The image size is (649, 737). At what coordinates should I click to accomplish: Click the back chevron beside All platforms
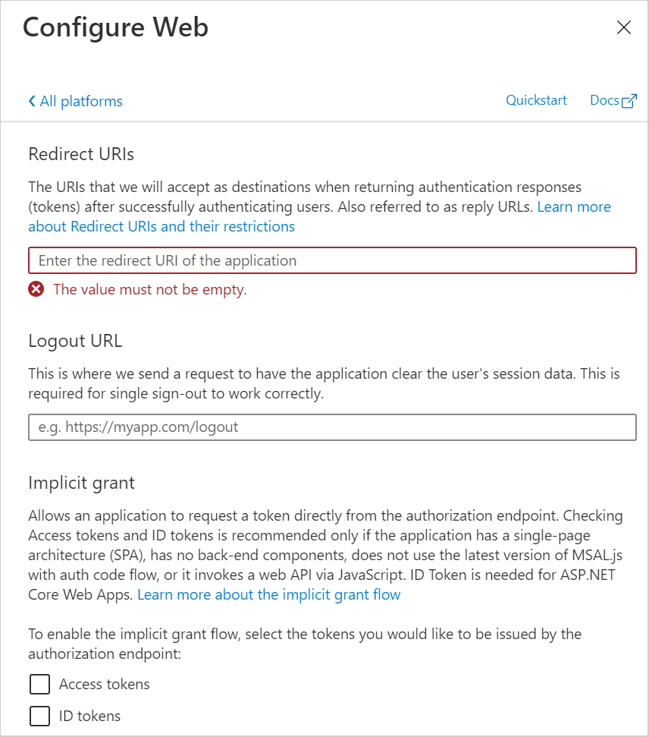pos(32,101)
